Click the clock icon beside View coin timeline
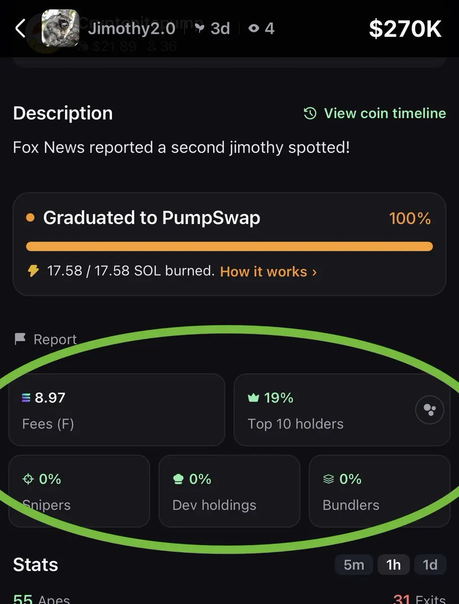Image resolution: width=459 pixels, height=604 pixels. click(310, 113)
